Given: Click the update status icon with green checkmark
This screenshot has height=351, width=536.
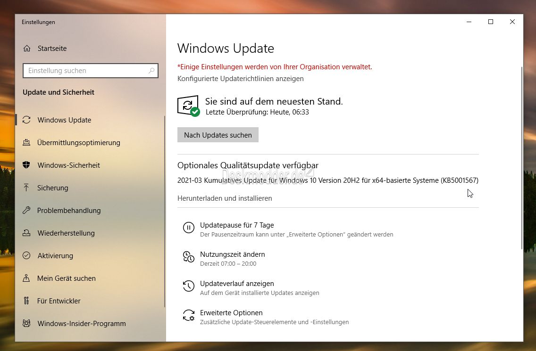Looking at the screenshot, I should point(188,106).
